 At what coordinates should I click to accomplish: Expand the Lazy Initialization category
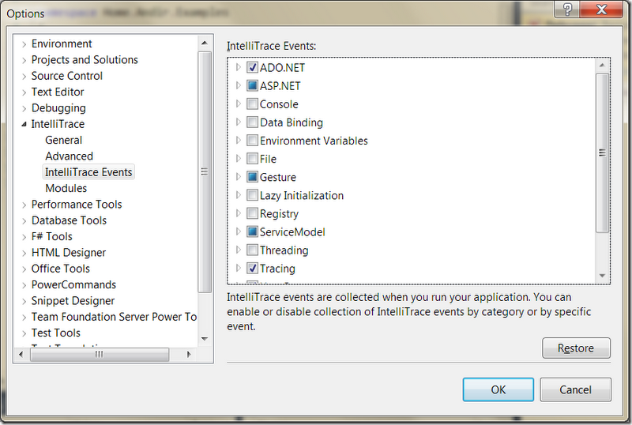point(239,195)
